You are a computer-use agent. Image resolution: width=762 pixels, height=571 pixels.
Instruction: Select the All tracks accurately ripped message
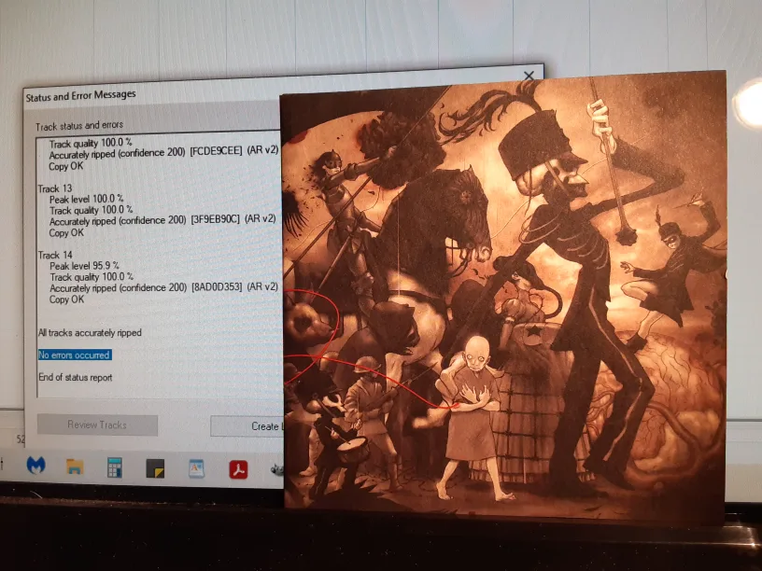pyautogui.click(x=90, y=332)
